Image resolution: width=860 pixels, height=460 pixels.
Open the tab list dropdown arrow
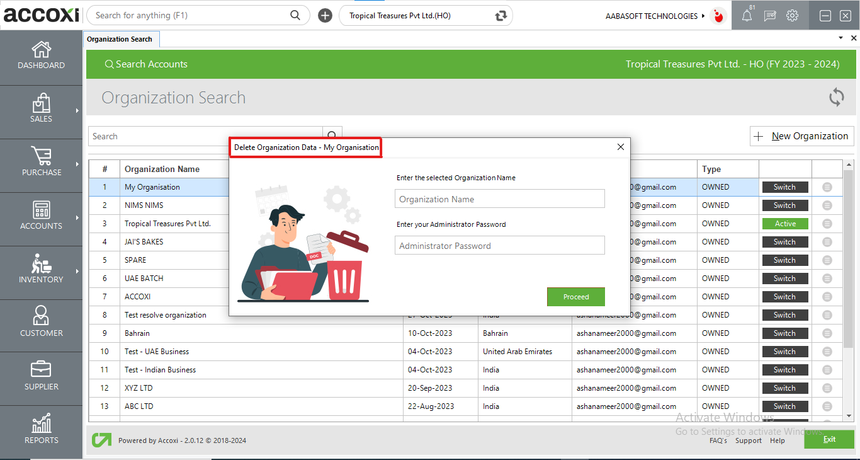point(840,38)
